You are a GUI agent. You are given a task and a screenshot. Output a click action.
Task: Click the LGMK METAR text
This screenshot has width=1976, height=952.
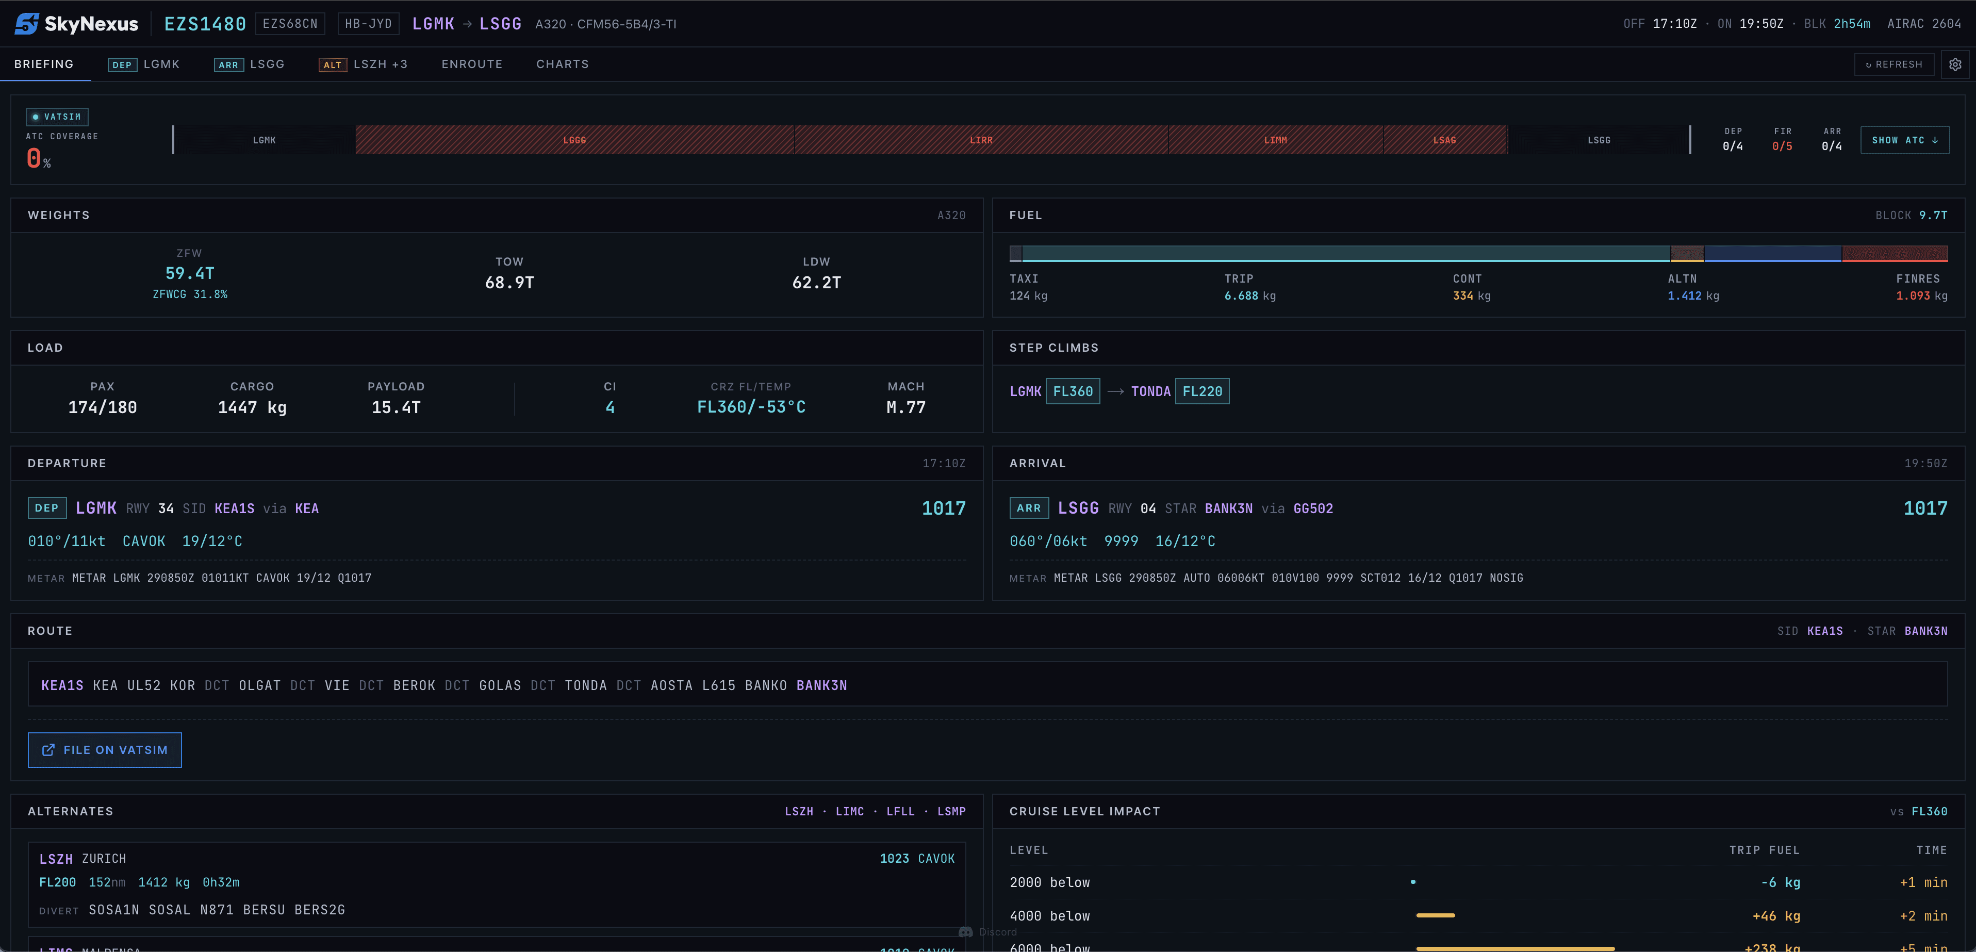[x=222, y=579]
